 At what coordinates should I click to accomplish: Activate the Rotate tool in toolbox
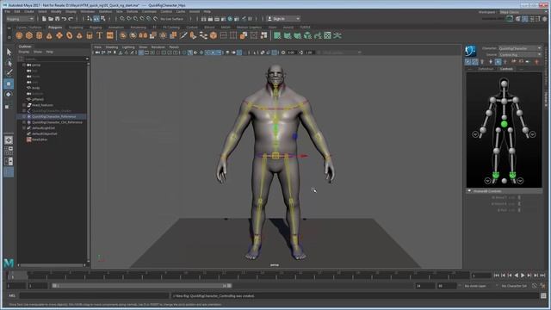tap(9, 95)
